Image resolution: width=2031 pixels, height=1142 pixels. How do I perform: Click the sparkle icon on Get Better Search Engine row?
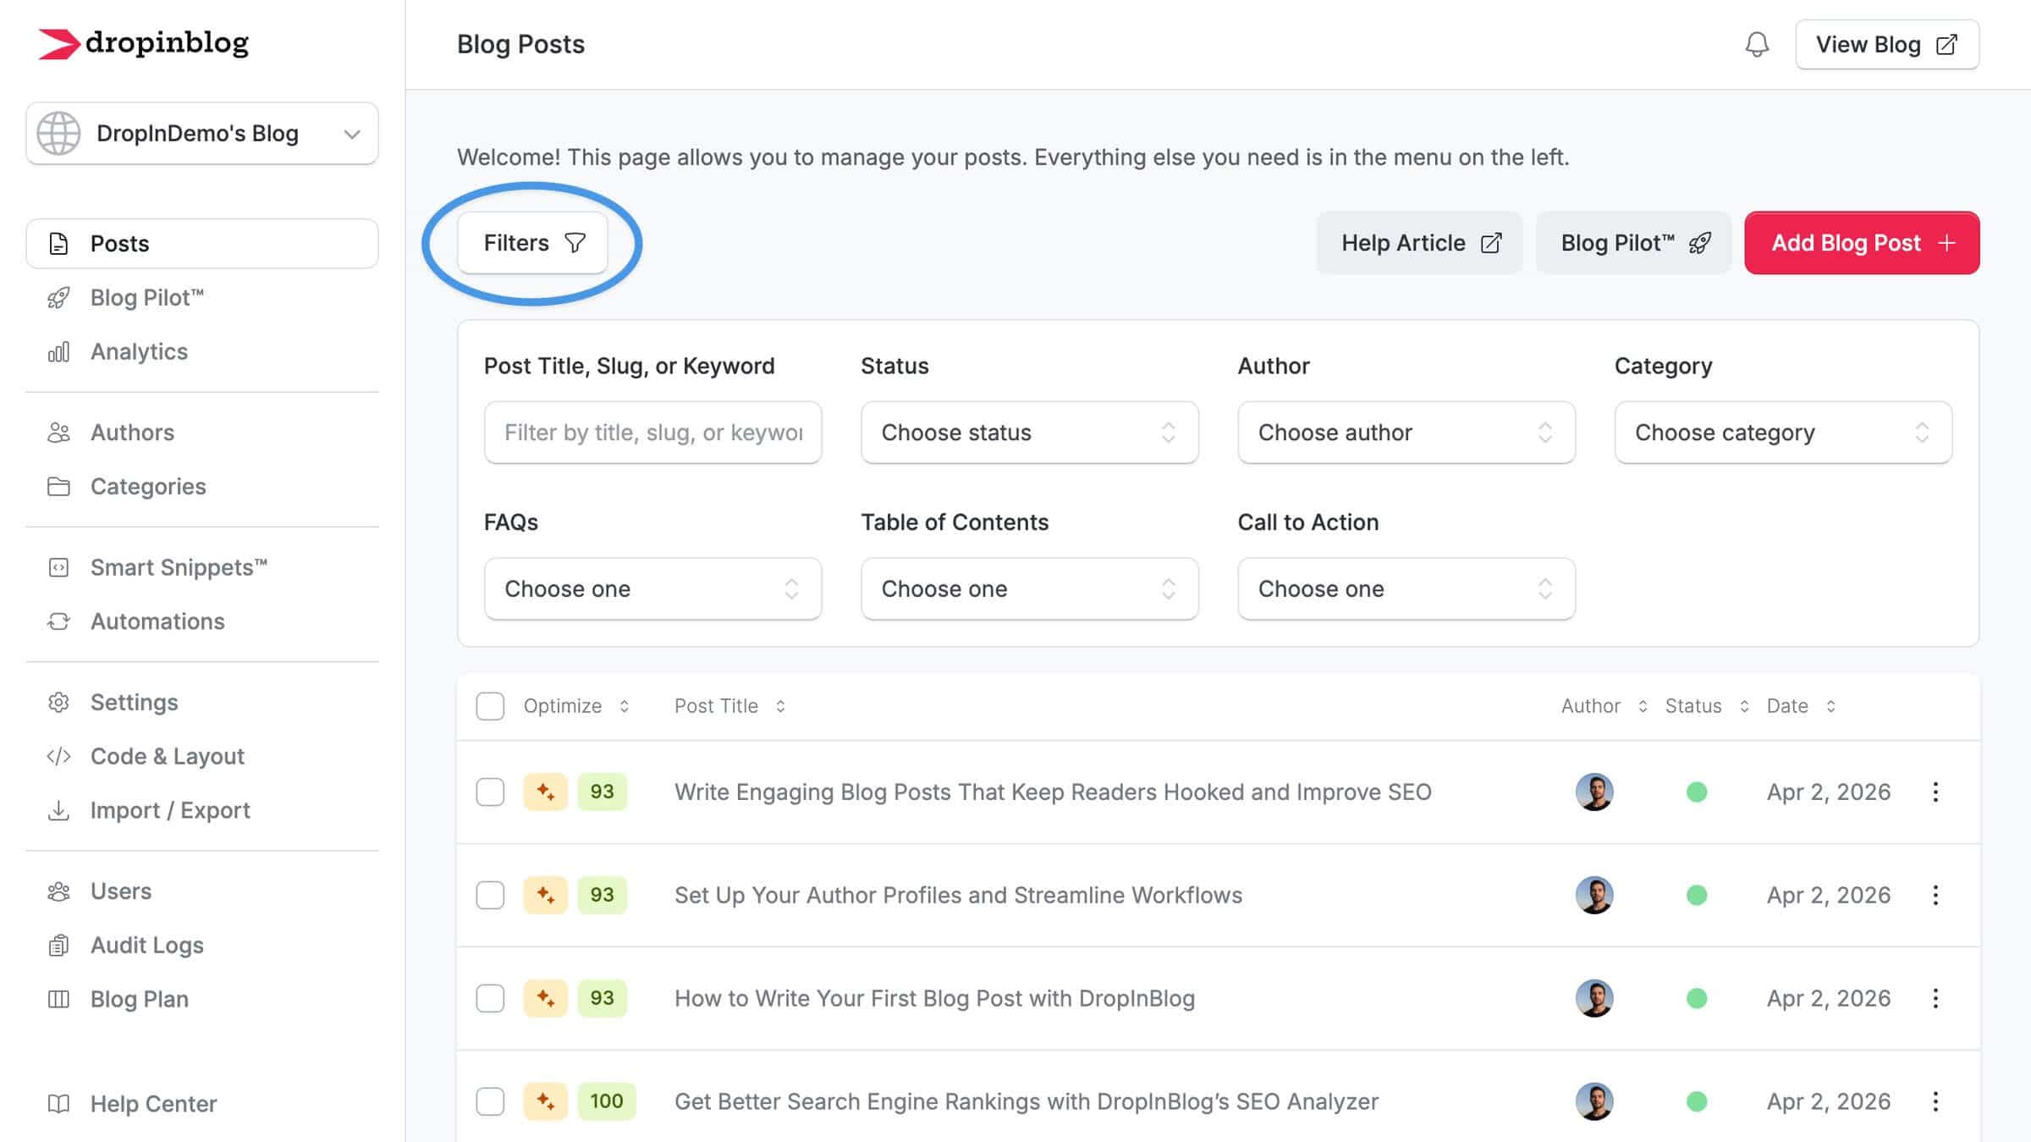[545, 1102]
